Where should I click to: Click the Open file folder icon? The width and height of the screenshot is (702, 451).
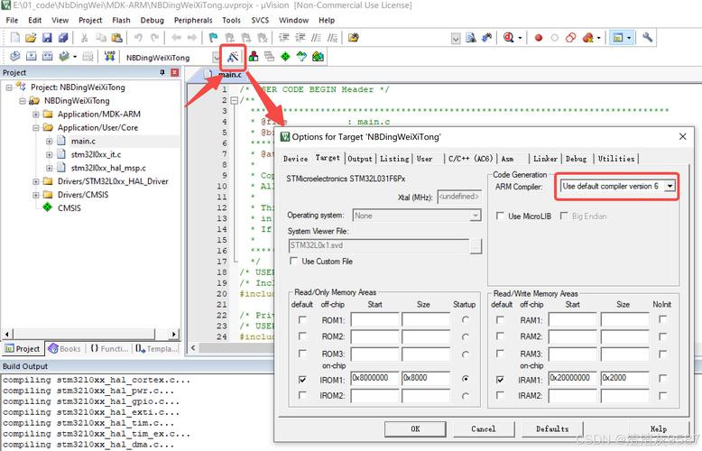[x=31, y=38]
